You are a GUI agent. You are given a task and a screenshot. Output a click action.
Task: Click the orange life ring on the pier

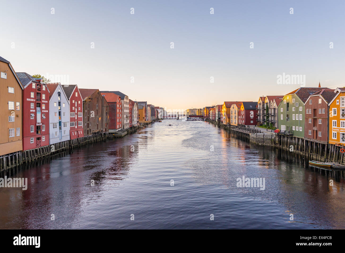(x=342, y=150)
